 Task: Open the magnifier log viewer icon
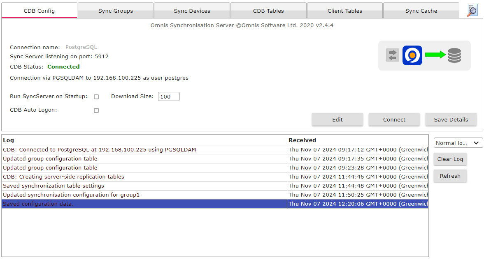tap(472, 10)
